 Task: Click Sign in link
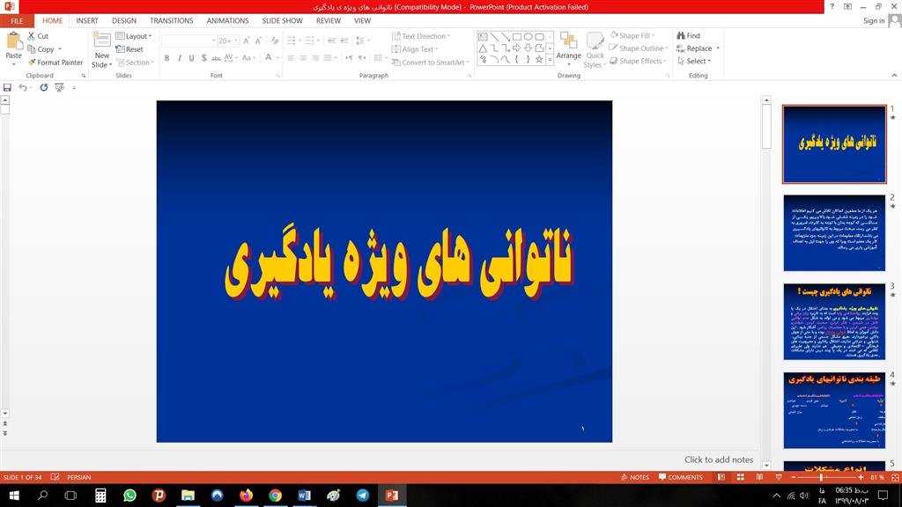[x=874, y=20]
